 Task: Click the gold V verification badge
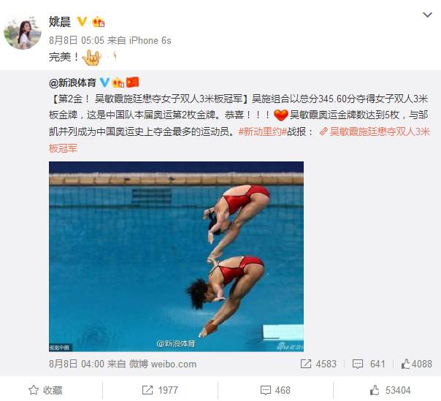pyautogui.click(x=82, y=21)
